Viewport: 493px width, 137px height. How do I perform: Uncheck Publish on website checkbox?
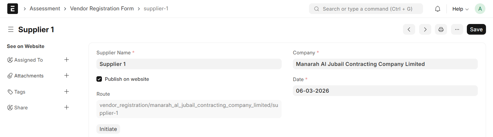point(99,79)
